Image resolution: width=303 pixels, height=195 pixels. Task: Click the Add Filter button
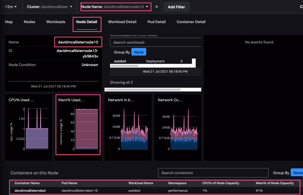[x=176, y=7]
